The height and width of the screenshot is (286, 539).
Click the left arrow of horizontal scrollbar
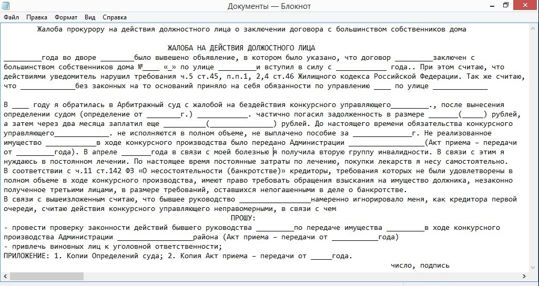[5, 276]
